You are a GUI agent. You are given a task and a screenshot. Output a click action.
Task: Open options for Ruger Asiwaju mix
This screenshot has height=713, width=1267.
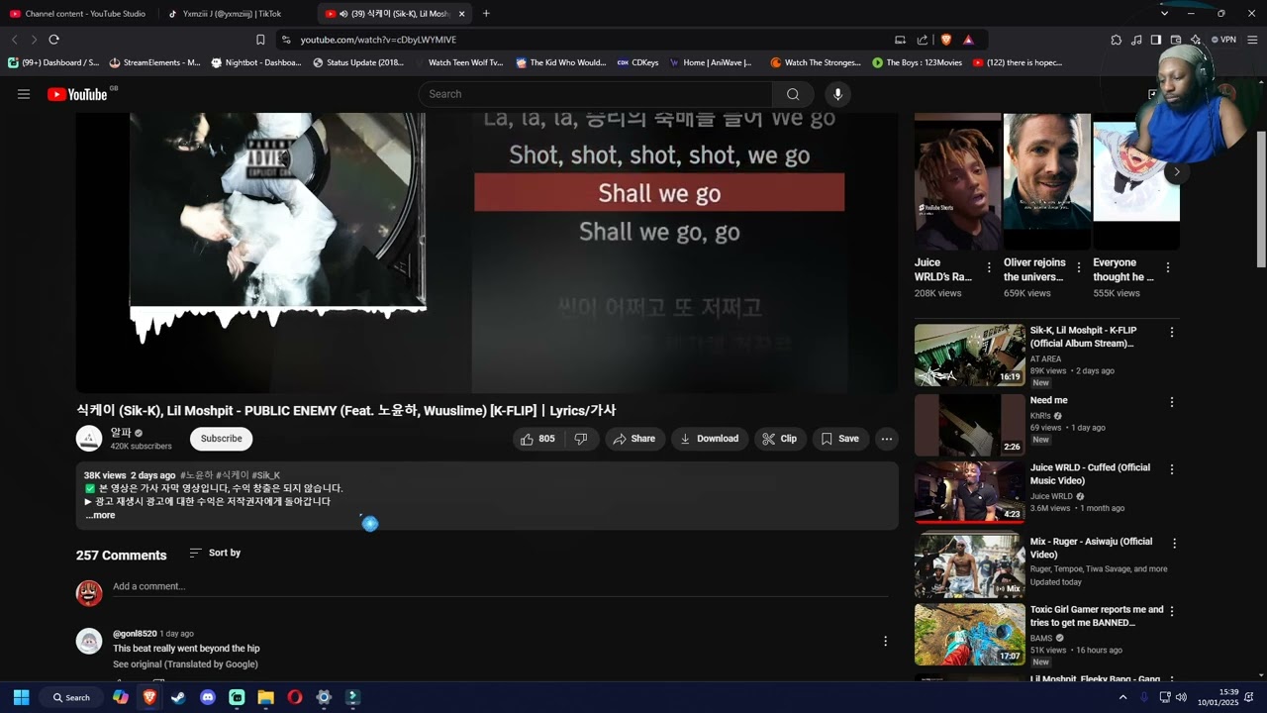point(1174,544)
